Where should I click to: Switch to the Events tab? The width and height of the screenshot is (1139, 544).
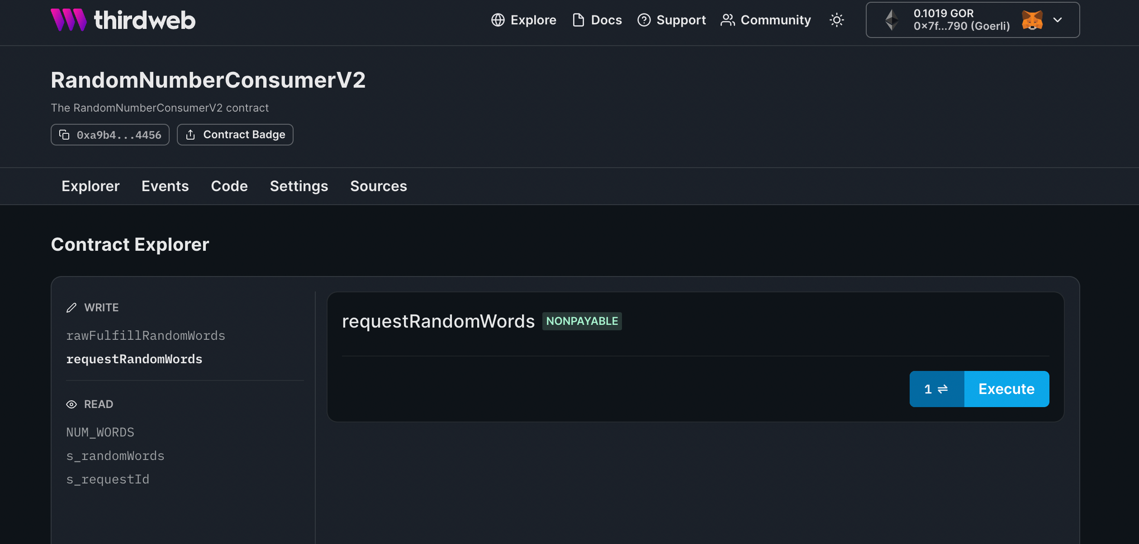point(165,186)
